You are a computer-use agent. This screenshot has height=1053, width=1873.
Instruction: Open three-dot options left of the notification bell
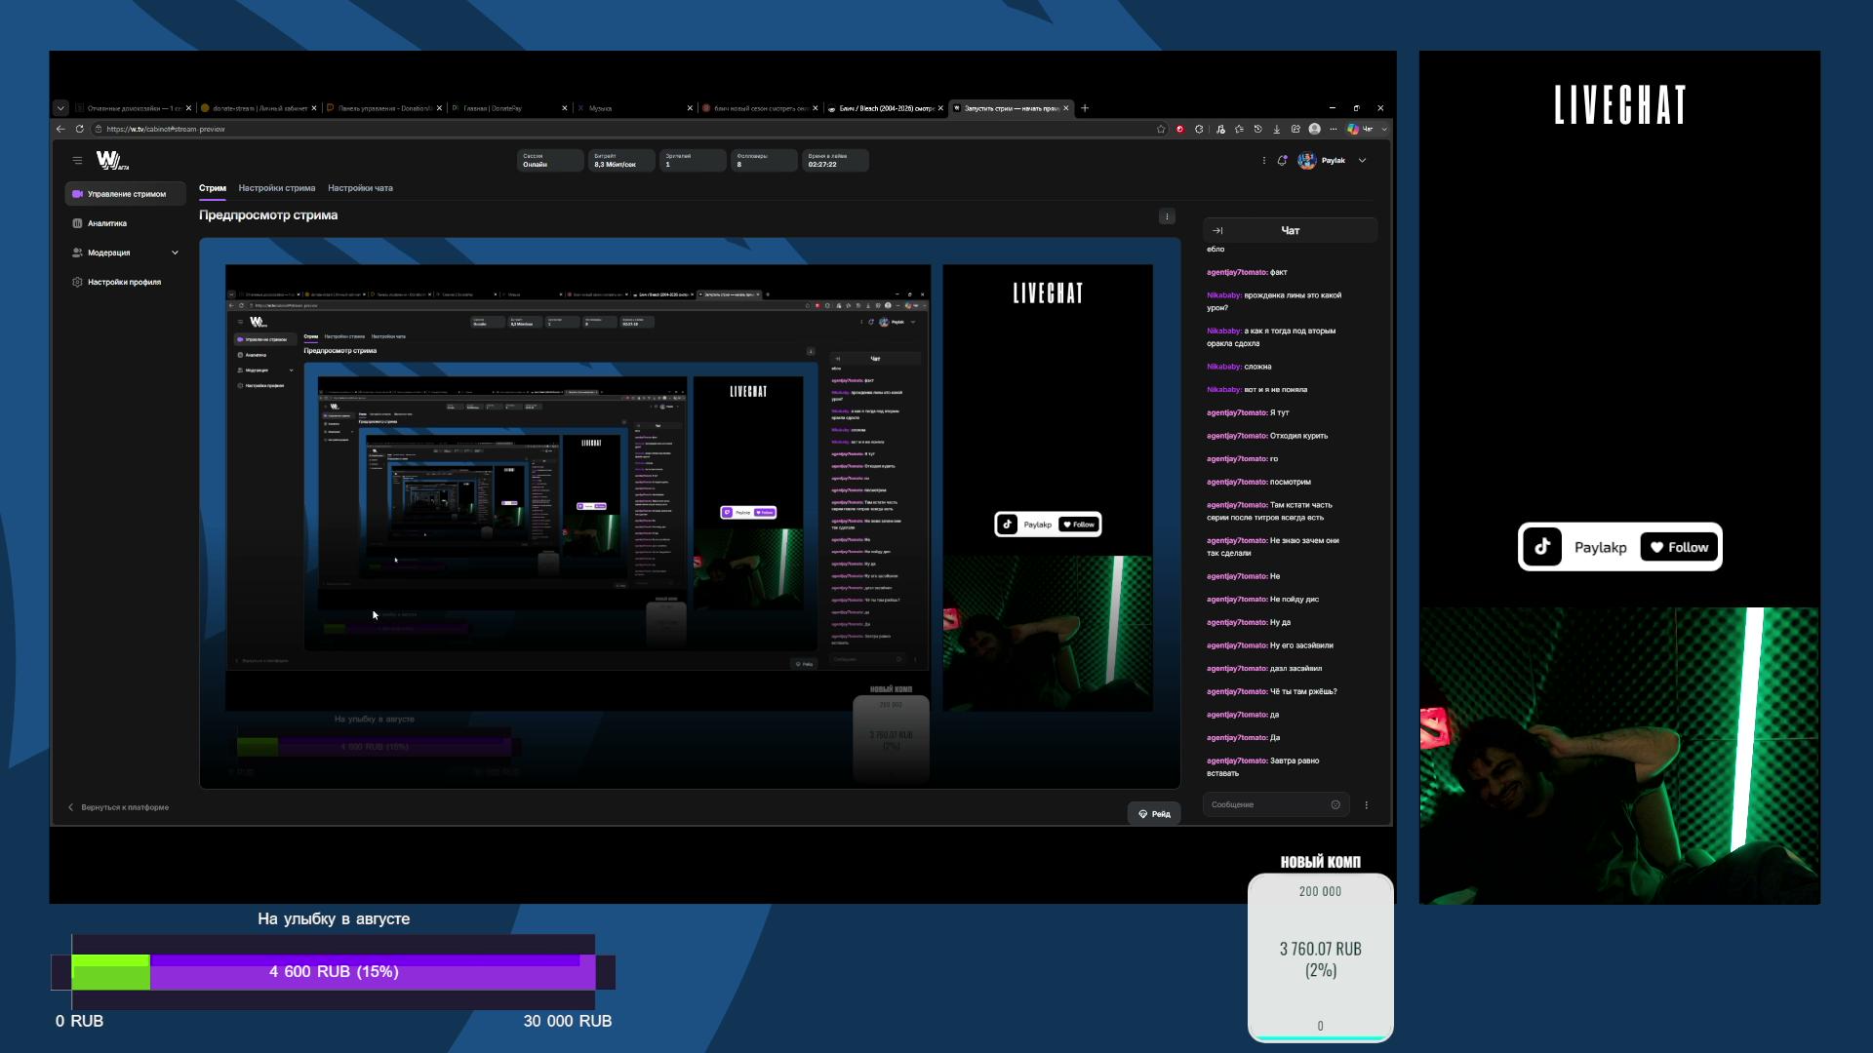[x=1263, y=161]
